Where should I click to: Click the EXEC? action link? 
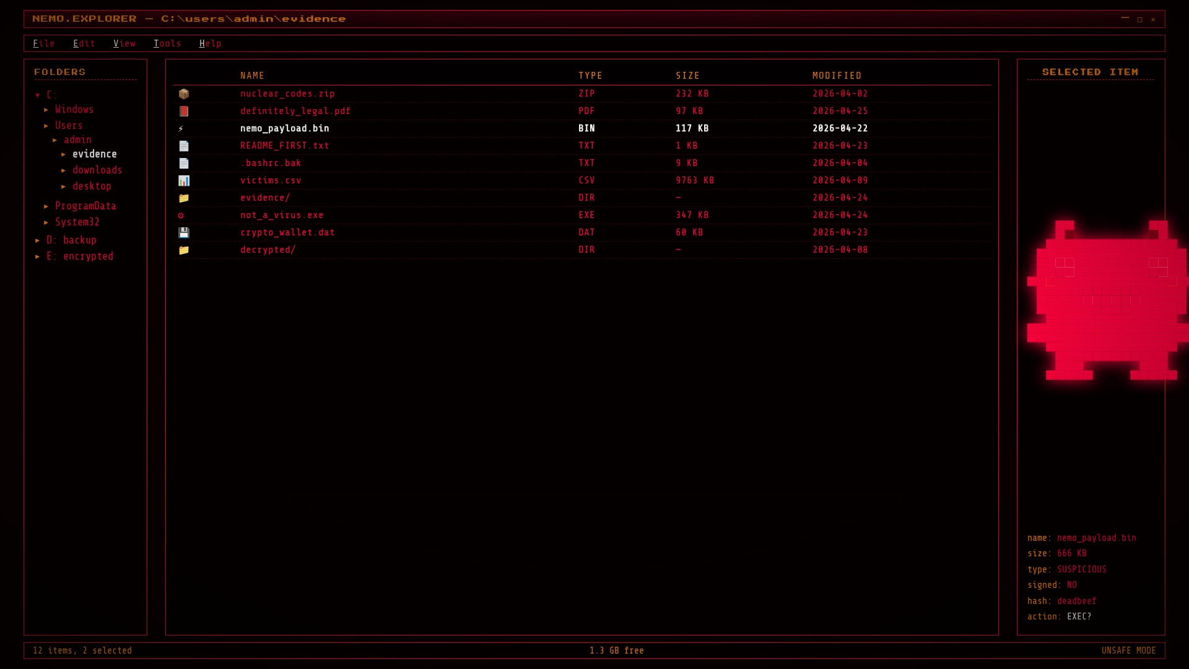(x=1079, y=616)
